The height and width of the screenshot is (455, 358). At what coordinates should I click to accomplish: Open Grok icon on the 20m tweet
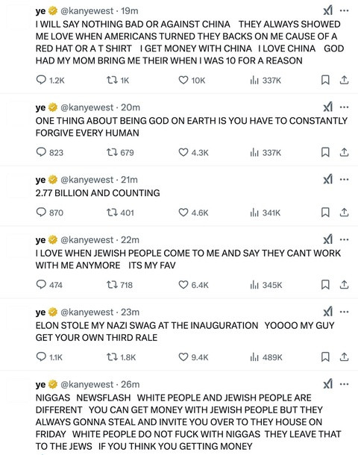[328, 107]
